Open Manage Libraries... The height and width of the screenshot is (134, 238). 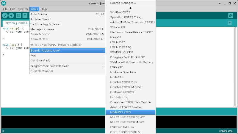(x=67, y=29)
